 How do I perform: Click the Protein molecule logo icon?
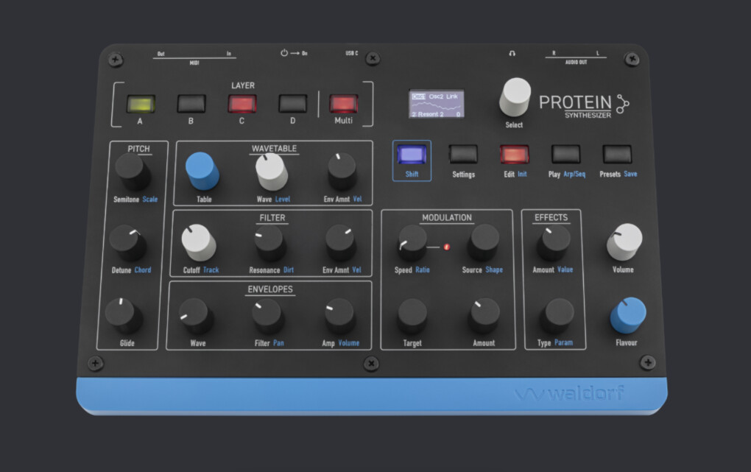[x=623, y=104]
